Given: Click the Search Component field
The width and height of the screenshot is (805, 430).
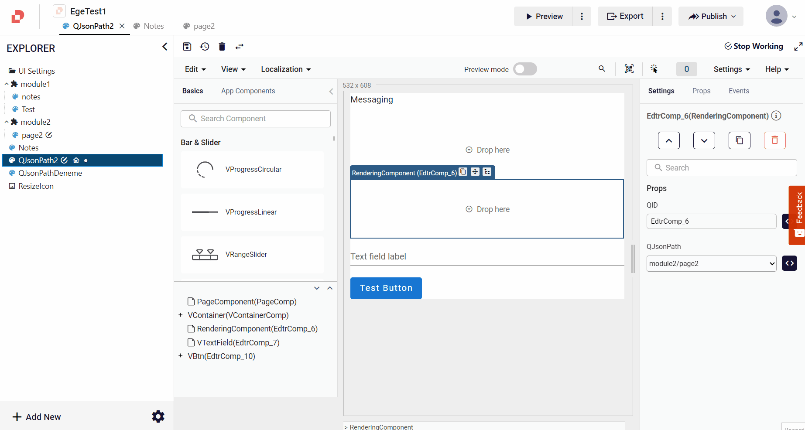Looking at the screenshot, I should coord(256,119).
